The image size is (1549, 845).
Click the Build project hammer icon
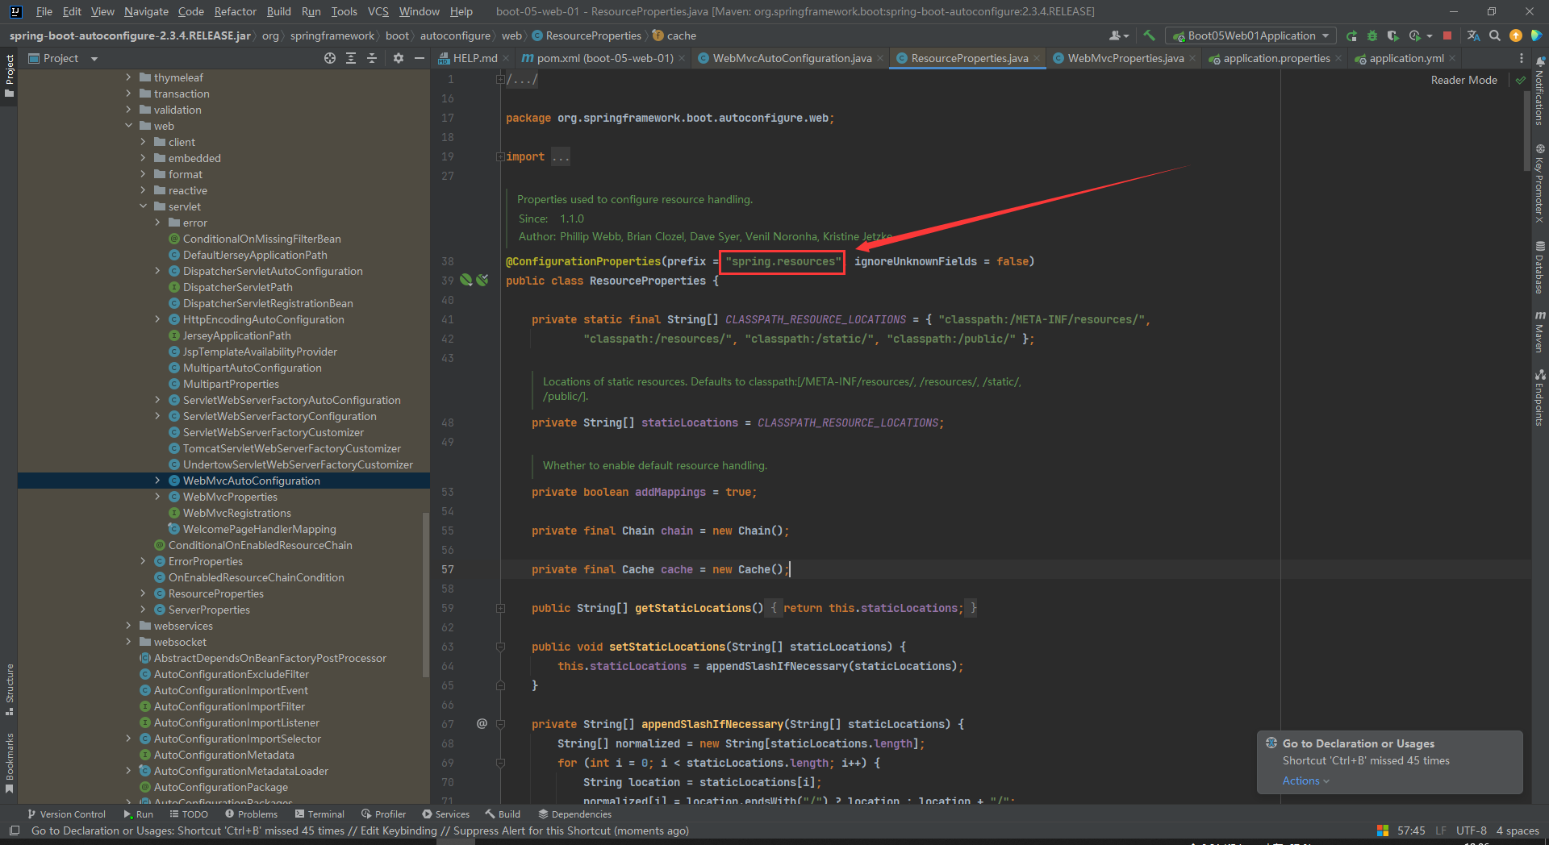1149,35
